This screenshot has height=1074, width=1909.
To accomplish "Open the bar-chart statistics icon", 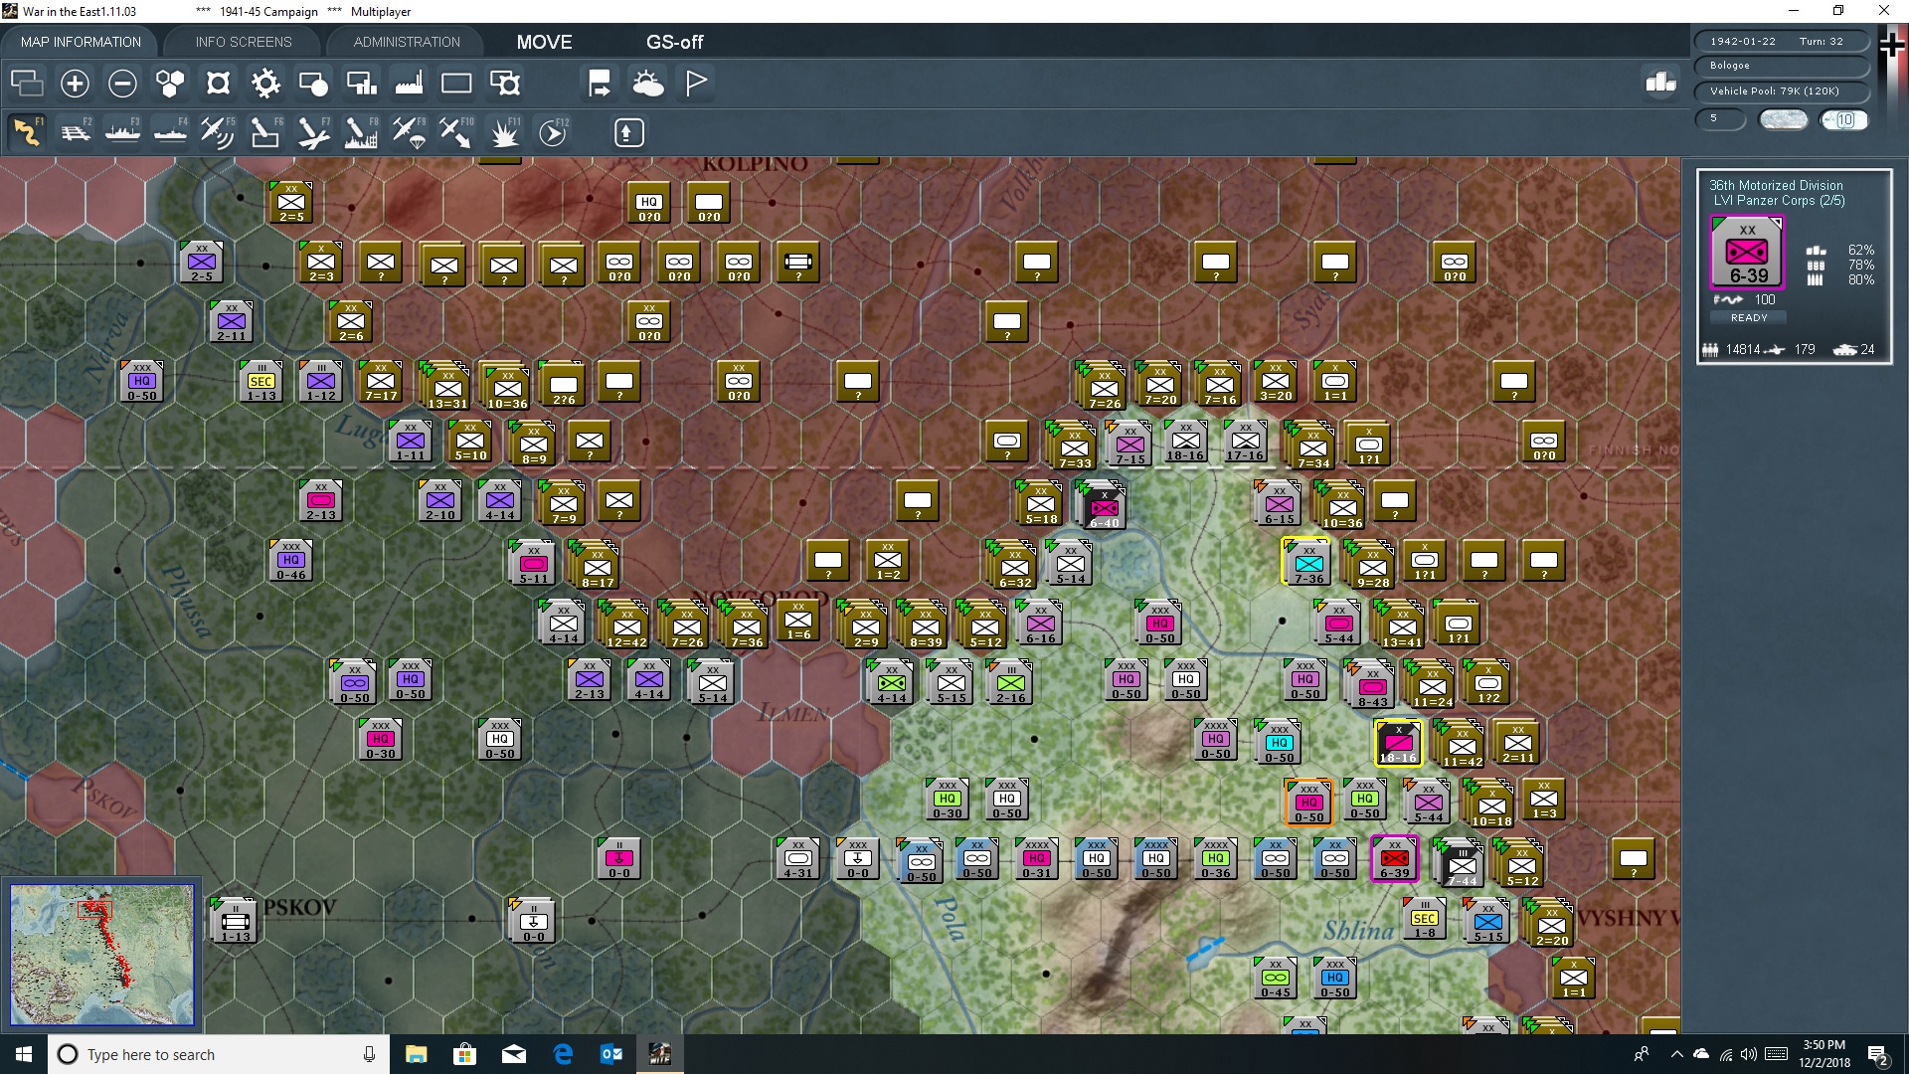I will [1660, 83].
